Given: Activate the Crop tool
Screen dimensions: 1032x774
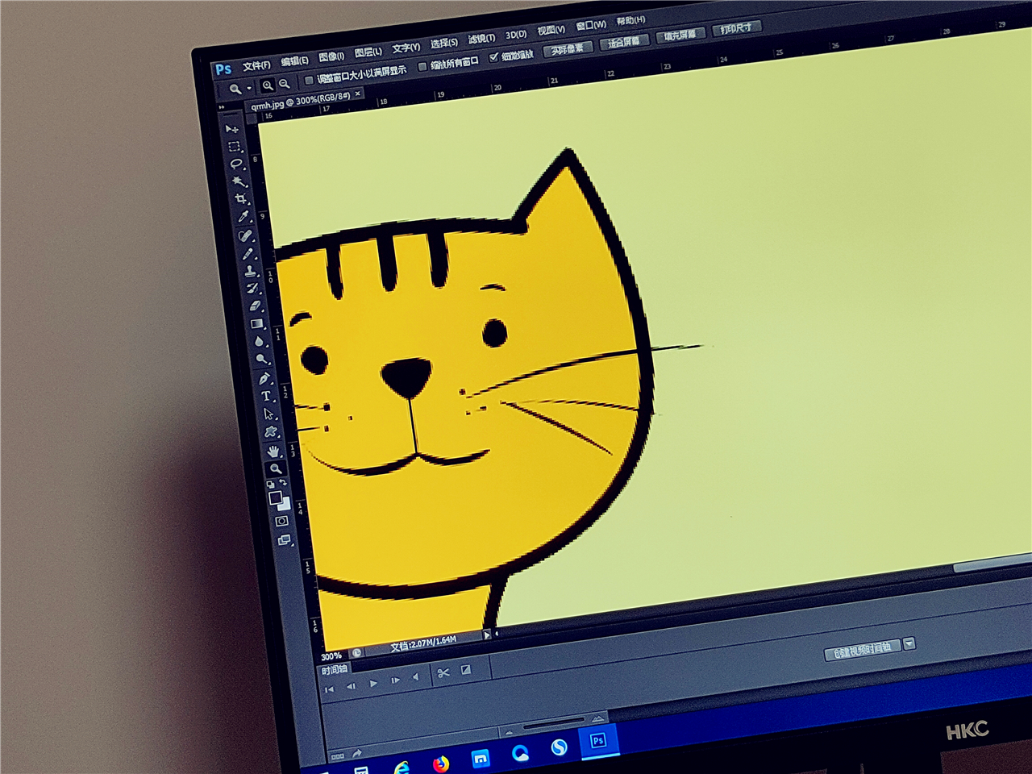Looking at the screenshot, I should 241,199.
